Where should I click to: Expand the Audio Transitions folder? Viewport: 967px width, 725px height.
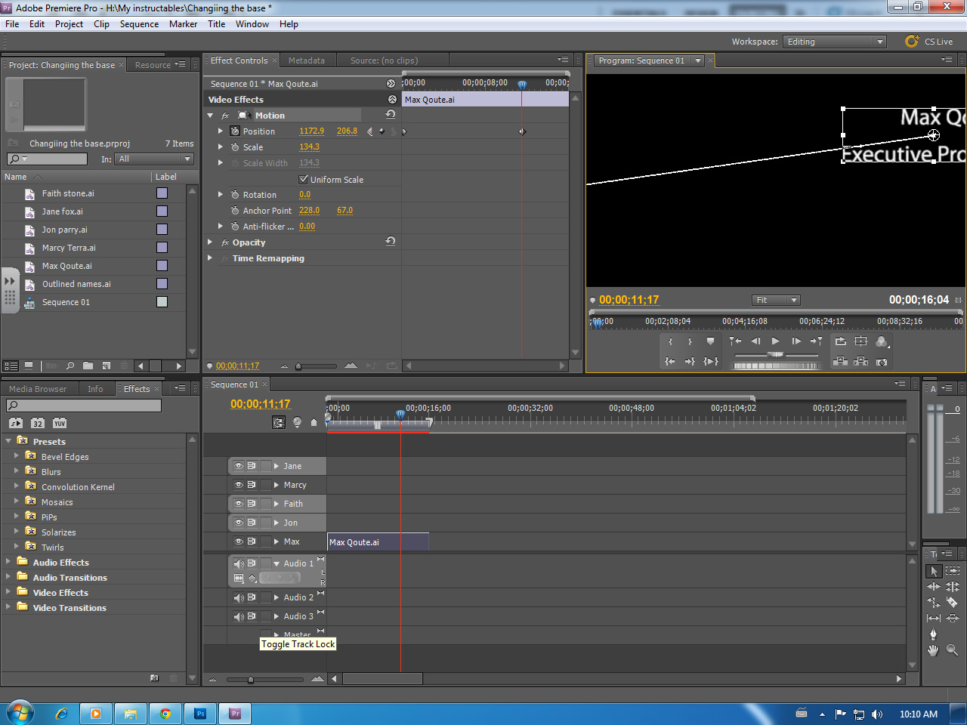[x=8, y=577]
